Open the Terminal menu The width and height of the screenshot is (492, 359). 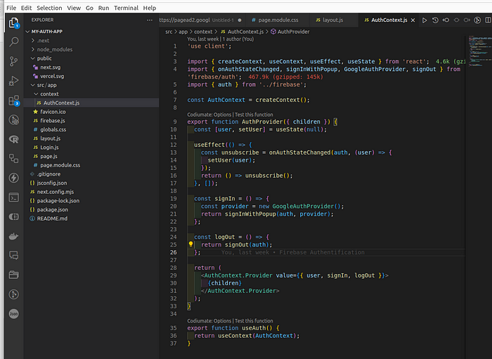[x=126, y=8]
